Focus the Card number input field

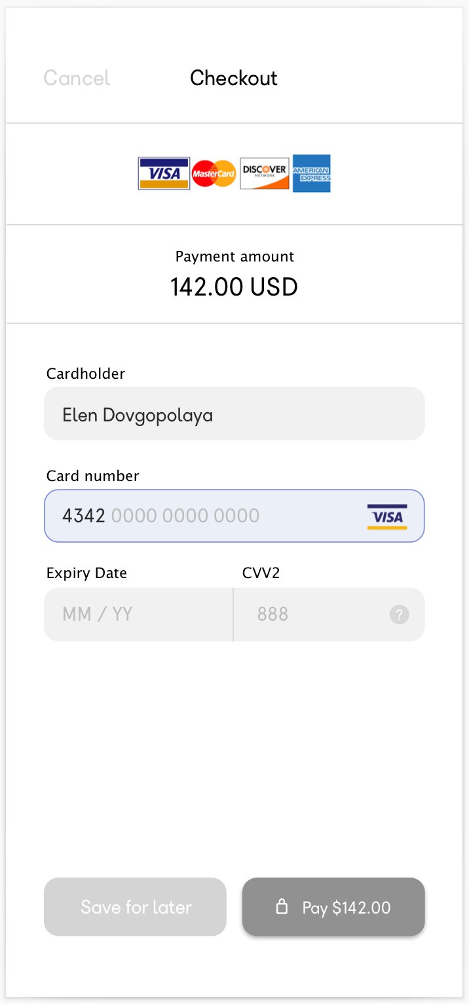click(x=235, y=516)
